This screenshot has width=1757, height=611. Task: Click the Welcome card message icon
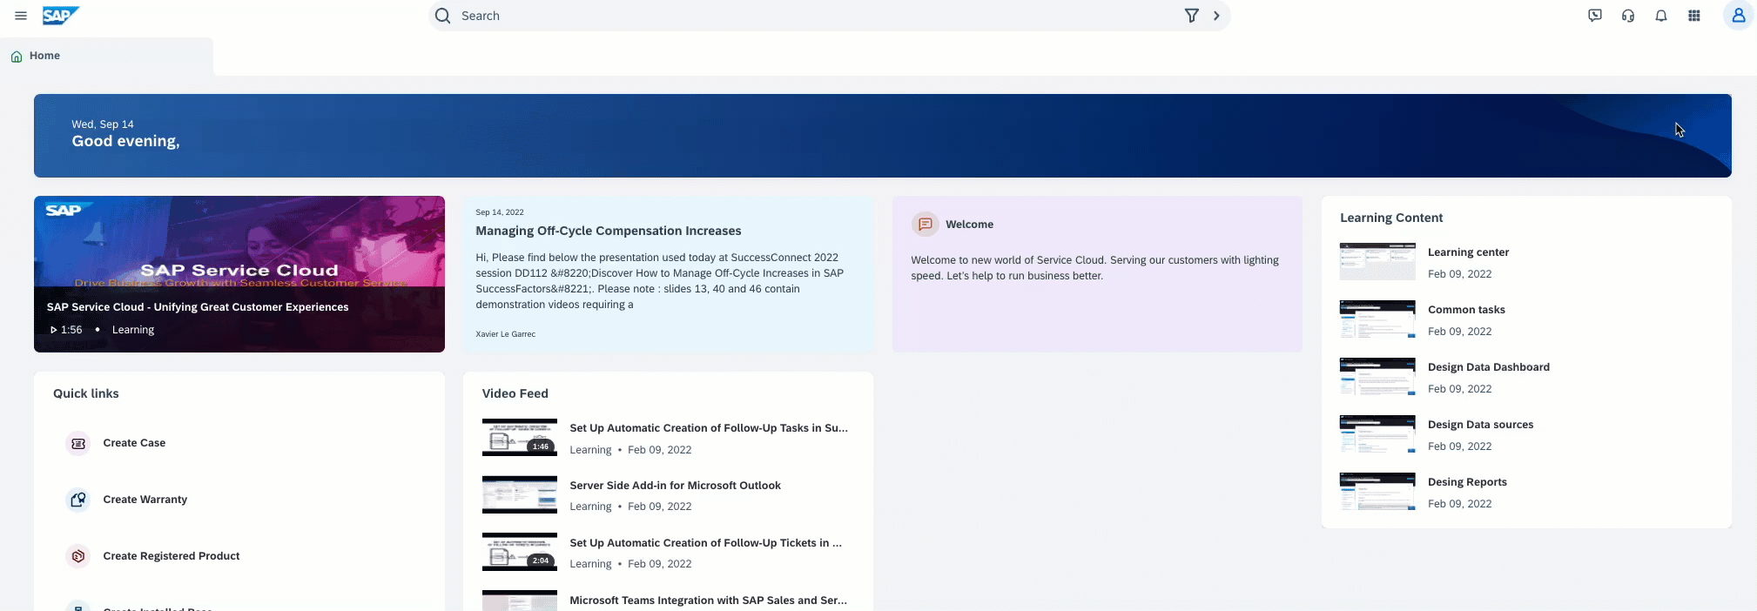coord(925,225)
